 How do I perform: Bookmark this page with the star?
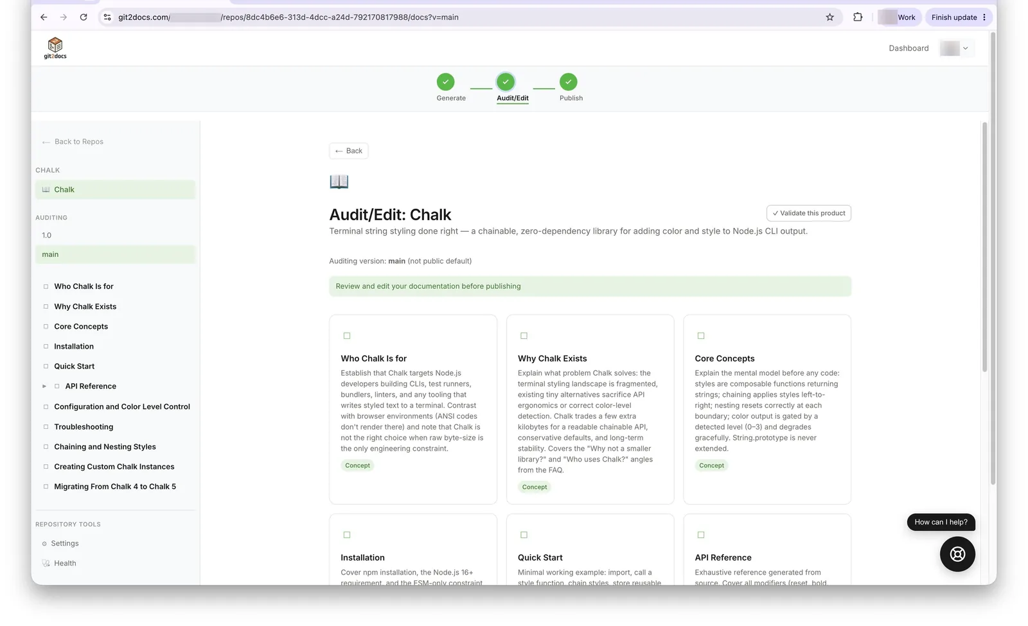pyautogui.click(x=829, y=17)
